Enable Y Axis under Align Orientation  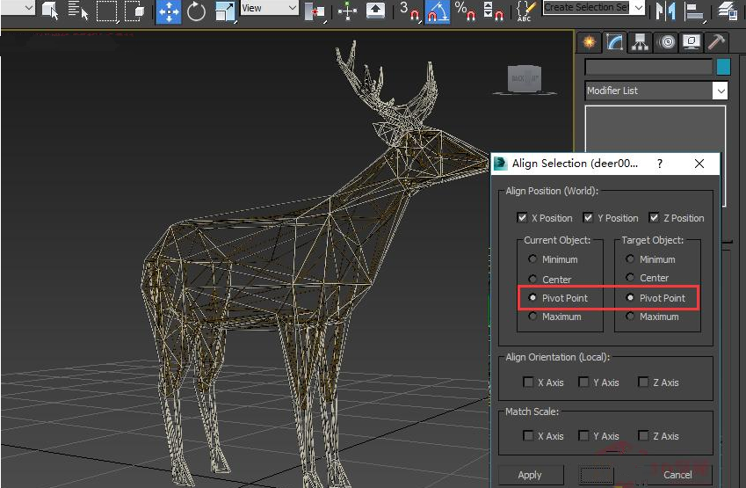click(583, 382)
